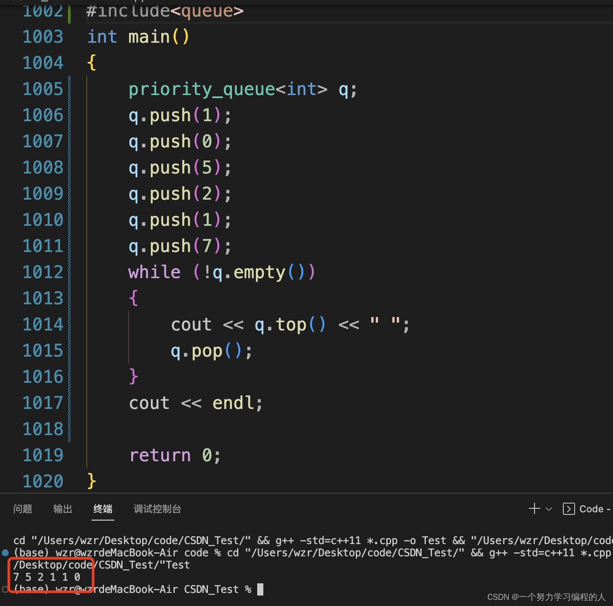
Task: Click line number 1017 in gutter
Action: (43, 403)
